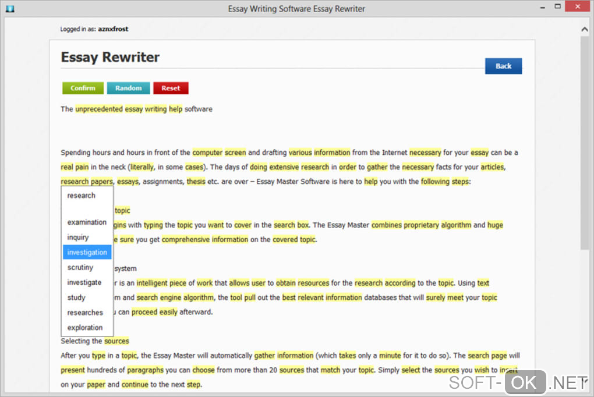The width and height of the screenshot is (594, 397).
Task: Maximize the Essay Rewriter window
Action: [557, 6]
